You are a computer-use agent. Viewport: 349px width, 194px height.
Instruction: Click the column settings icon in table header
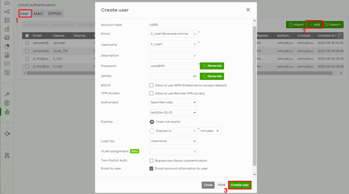340,36
